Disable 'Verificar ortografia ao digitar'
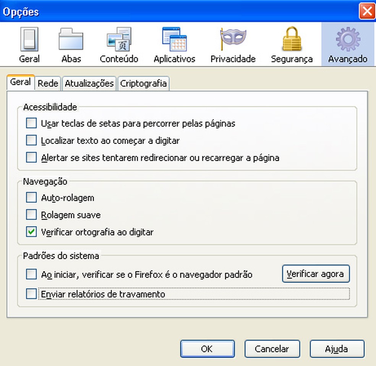Image resolution: width=376 pixels, height=366 pixels. (31, 232)
